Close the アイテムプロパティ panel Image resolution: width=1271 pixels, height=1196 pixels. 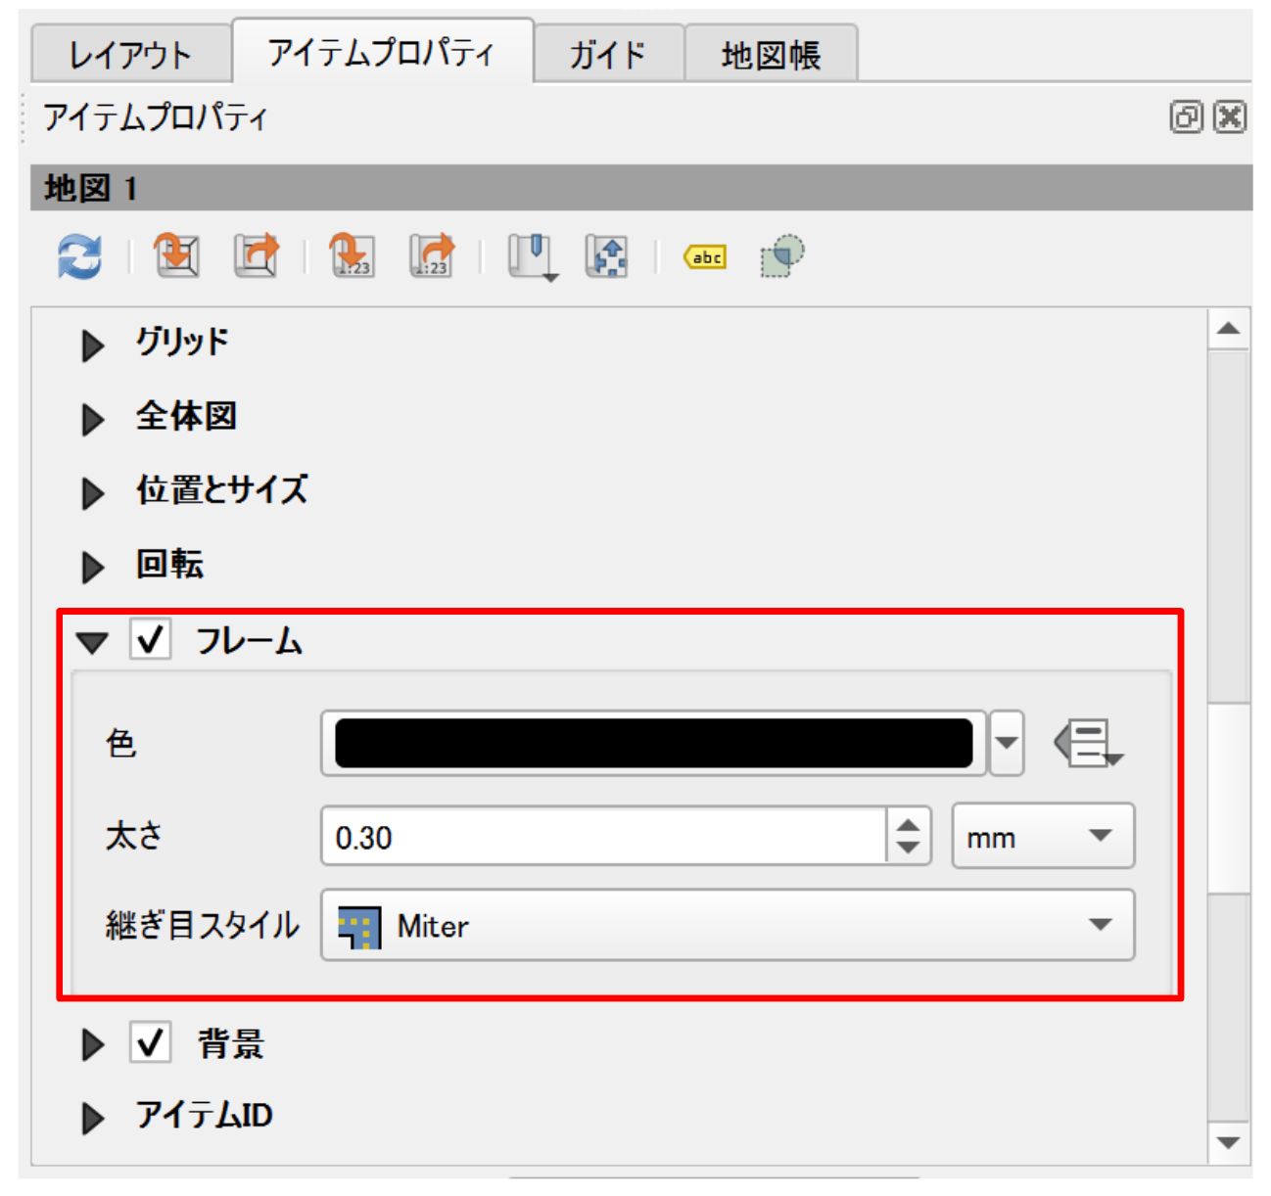click(x=1230, y=116)
